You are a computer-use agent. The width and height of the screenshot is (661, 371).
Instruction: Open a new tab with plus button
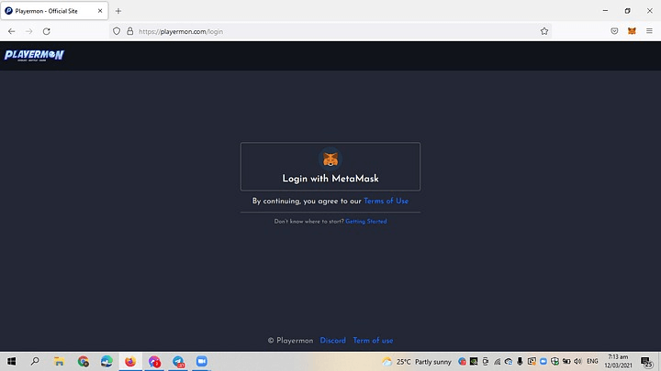click(118, 10)
